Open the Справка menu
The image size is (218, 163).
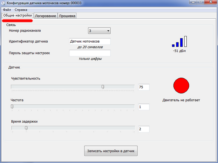coord(21,10)
